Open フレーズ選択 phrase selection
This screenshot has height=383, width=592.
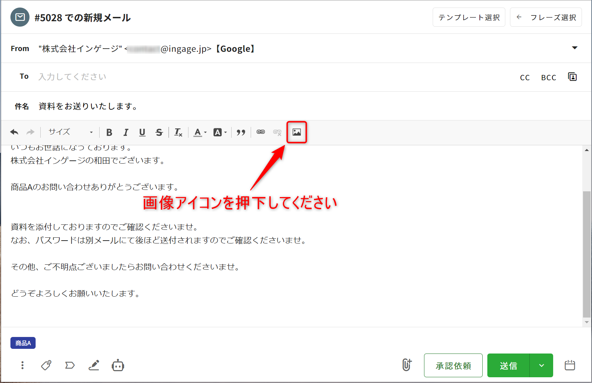546,17
